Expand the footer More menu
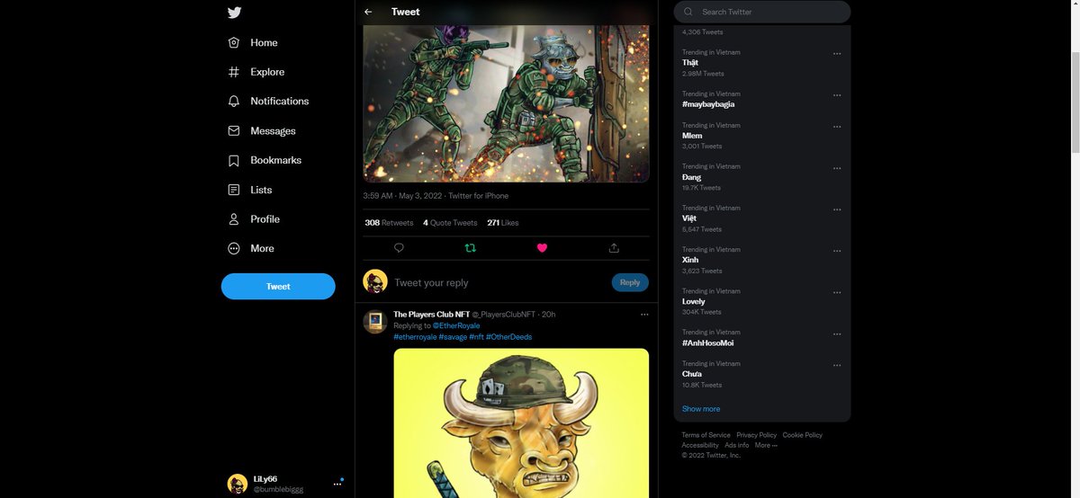 click(766, 445)
